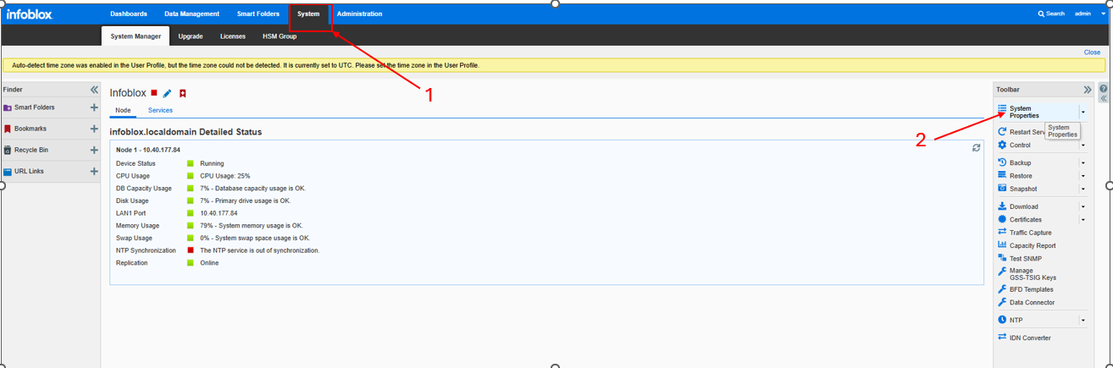Switch to the Services tab
This screenshot has height=368, width=1113.
pyautogui.click(x=160, y=111)
